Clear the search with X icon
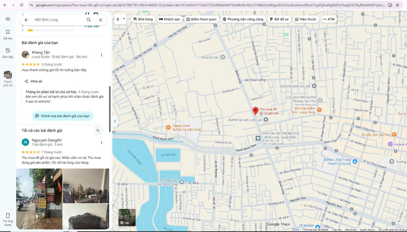The width and height of the screenshot is (407, 232). 100,20
